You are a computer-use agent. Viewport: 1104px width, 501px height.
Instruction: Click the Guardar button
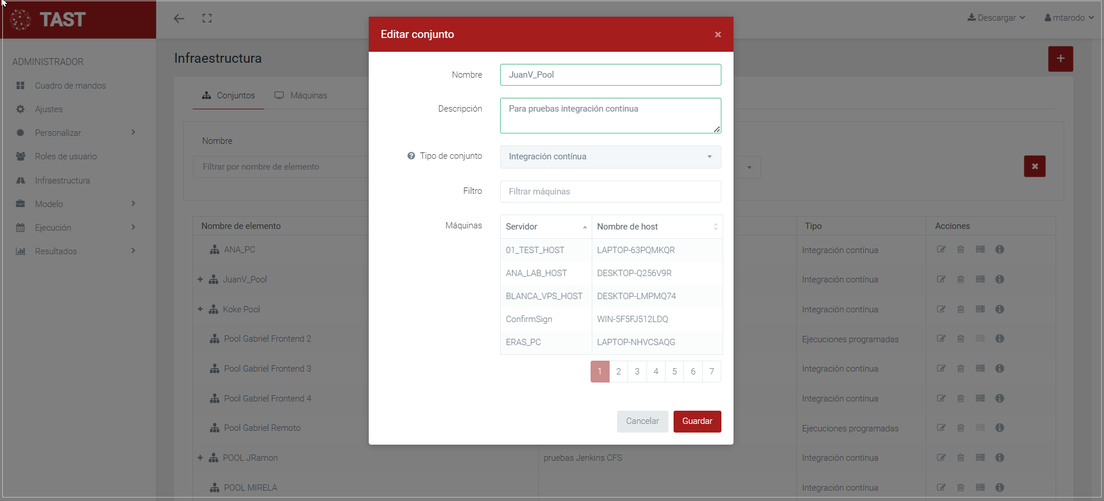(x=697, y=421)
